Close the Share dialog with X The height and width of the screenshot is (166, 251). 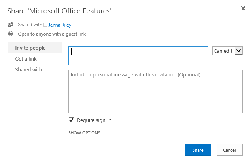pos(243,8)
